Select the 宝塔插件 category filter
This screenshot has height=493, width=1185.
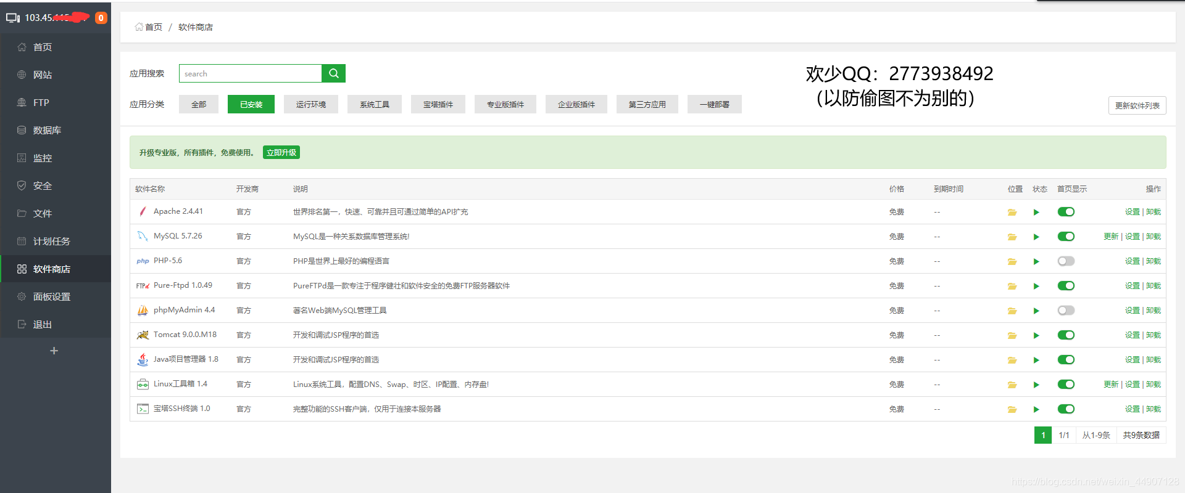point(438,104)
